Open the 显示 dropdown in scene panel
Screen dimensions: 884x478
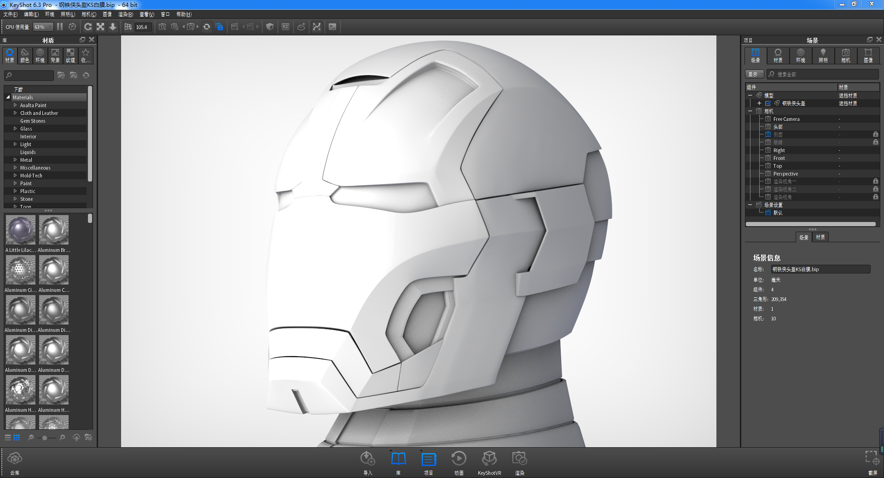(x=755, y=74)
